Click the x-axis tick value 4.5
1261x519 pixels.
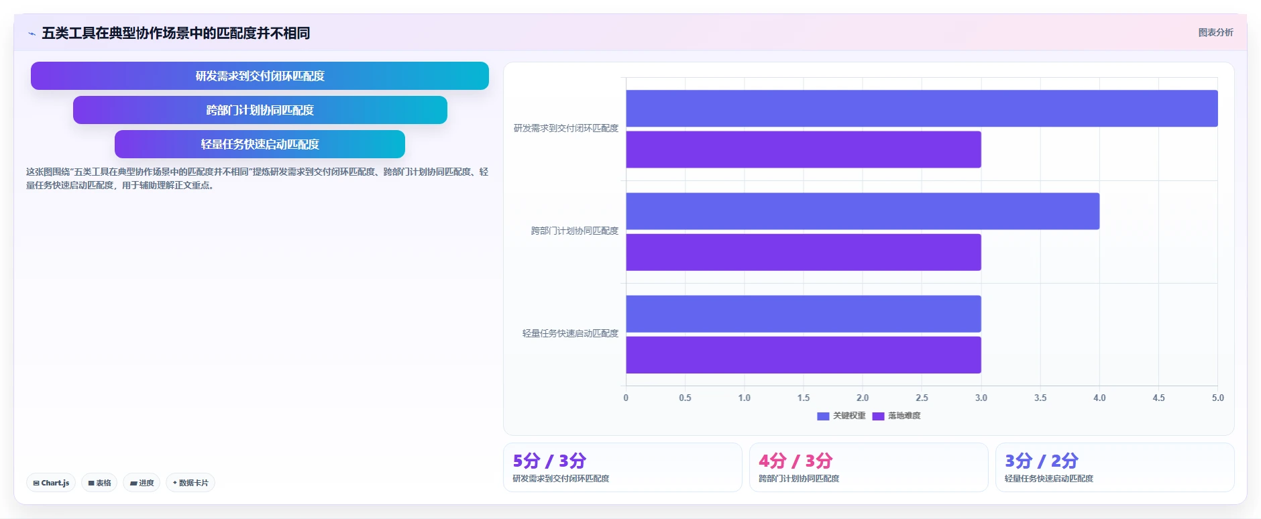1158,398
